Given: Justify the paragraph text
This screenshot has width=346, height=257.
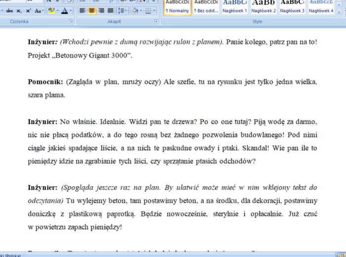Looking at the screenshot, I should coord(111,10).
